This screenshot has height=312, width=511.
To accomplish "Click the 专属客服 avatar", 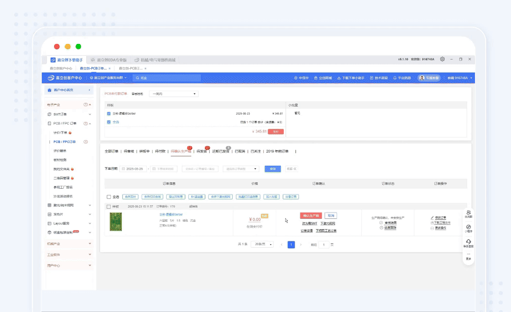I will click(x=422, y=78).
